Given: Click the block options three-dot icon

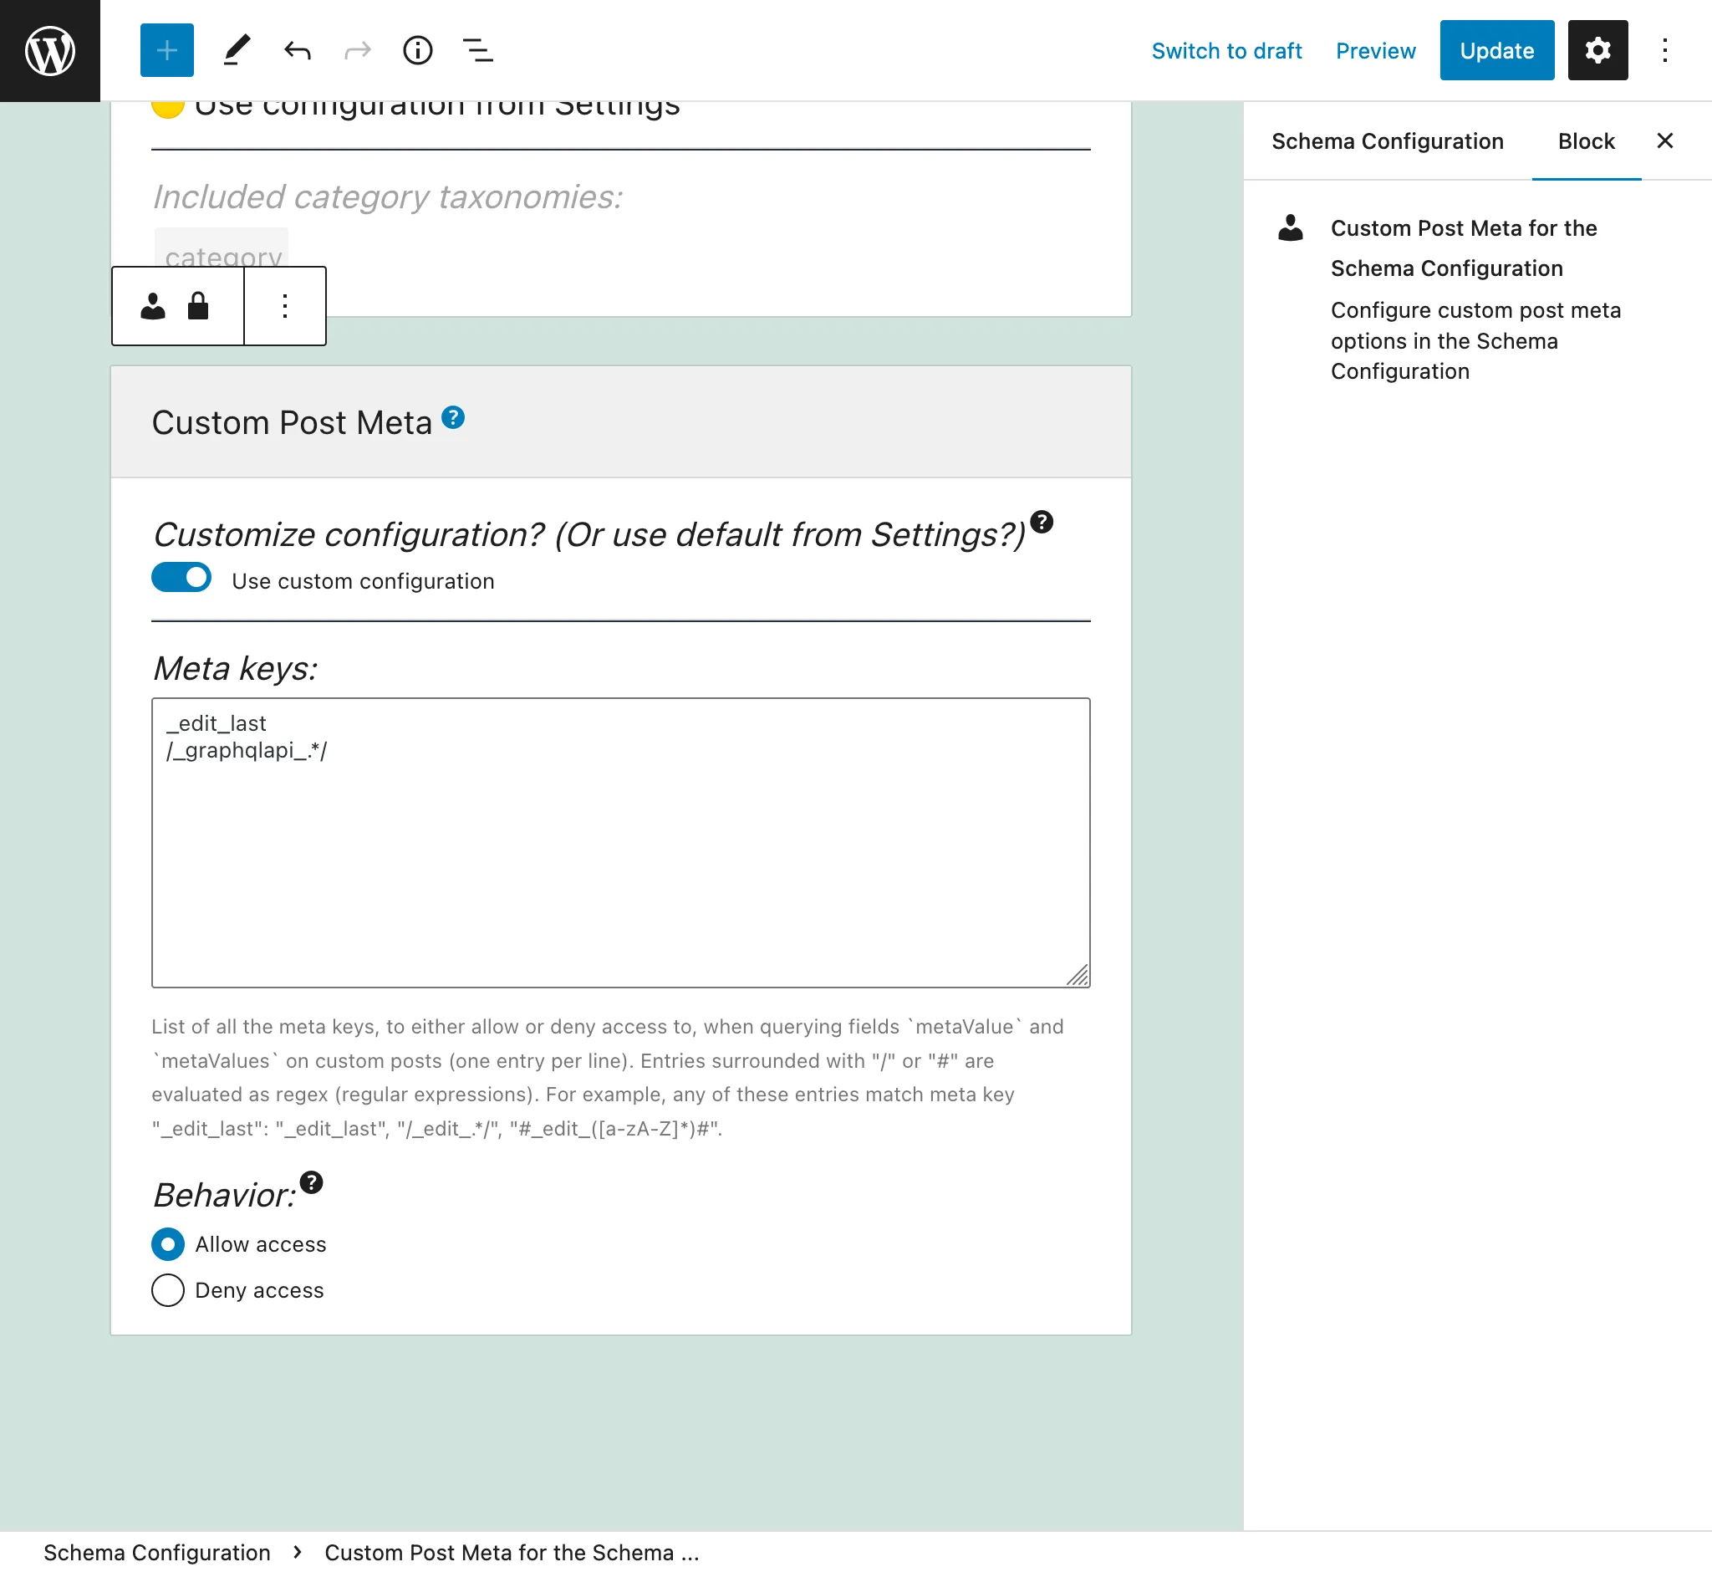Looking at the screenshot, I should click(283, 306).
